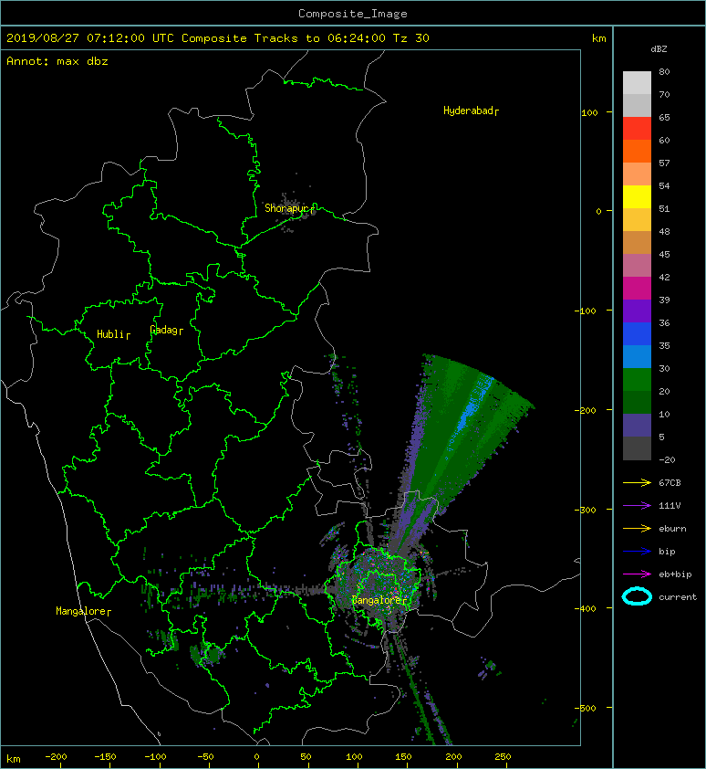Click the dBZ legend heading

click(659, 49)
